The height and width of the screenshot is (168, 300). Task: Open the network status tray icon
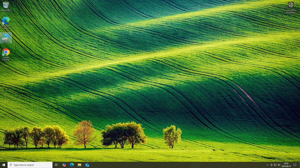point(275,165)
